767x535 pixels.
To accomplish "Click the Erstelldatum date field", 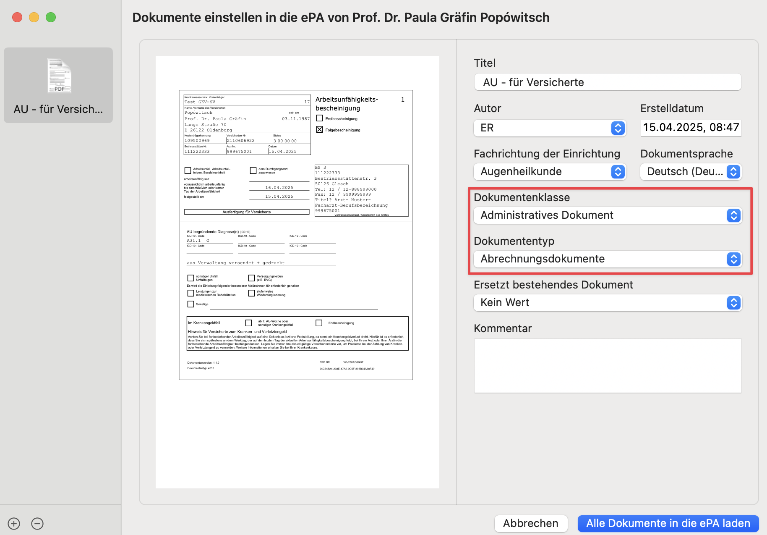I will pyautogui.click(x=691, y=128).
